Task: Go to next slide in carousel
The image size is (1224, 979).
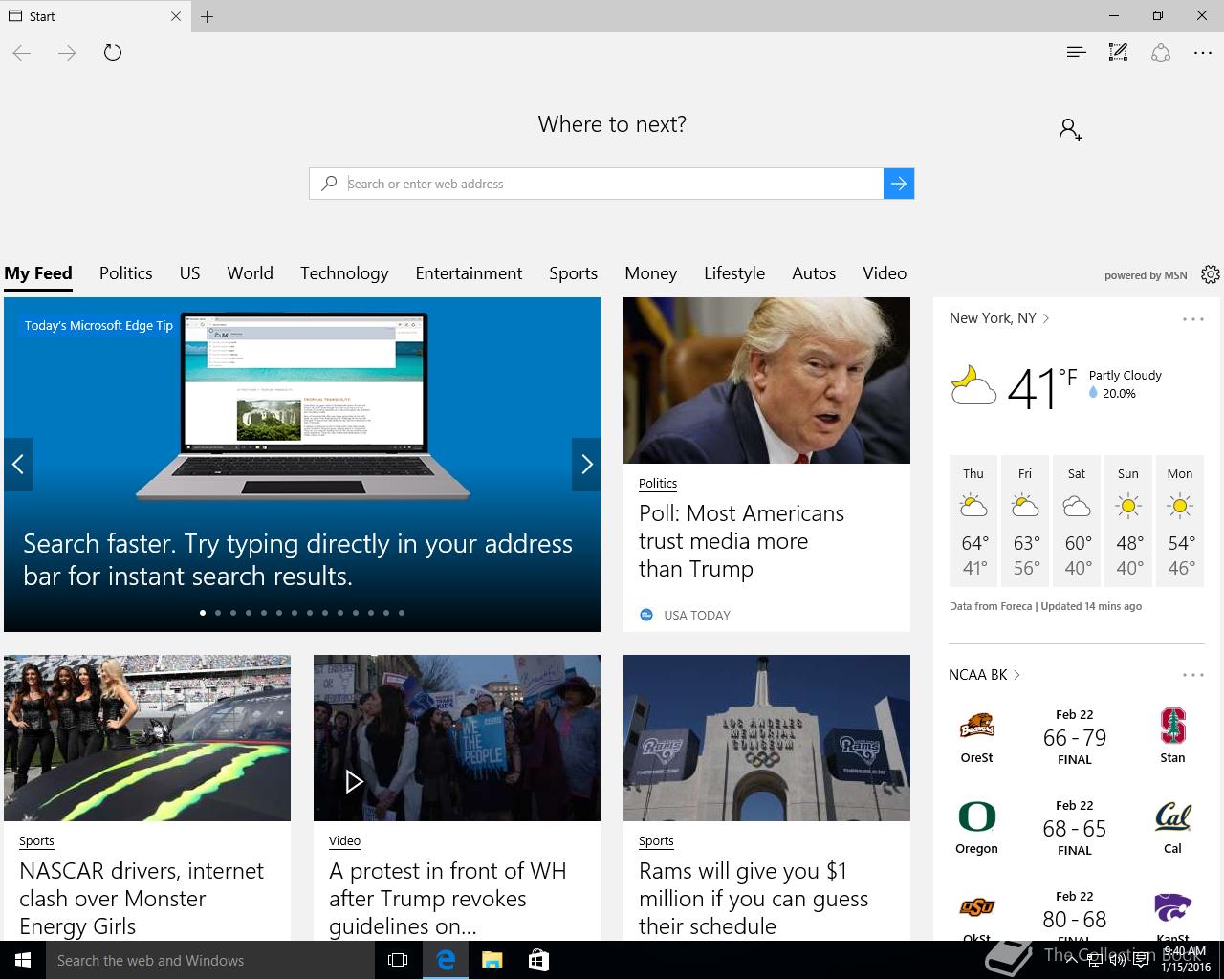Action: 586,465
